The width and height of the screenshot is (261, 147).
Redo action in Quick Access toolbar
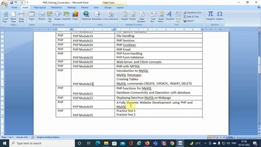click(x=22, y=2)
